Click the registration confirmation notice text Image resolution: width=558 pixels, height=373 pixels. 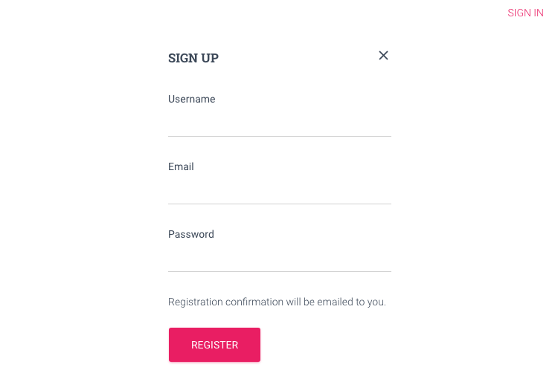[x=277, y=302]
